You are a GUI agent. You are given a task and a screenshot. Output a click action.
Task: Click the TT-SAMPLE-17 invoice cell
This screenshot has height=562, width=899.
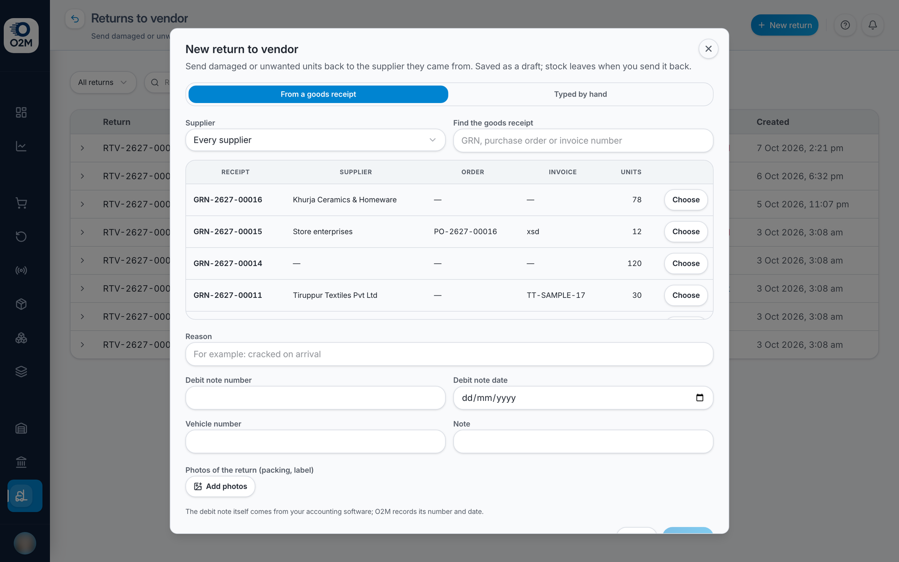pos(556,295)
